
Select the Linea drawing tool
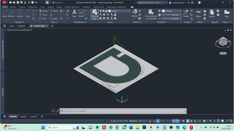4,13
